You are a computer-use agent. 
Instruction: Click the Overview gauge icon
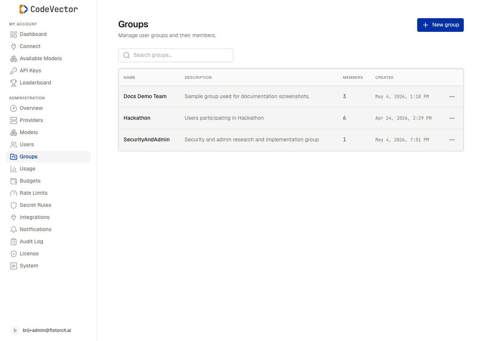point(14,108)
